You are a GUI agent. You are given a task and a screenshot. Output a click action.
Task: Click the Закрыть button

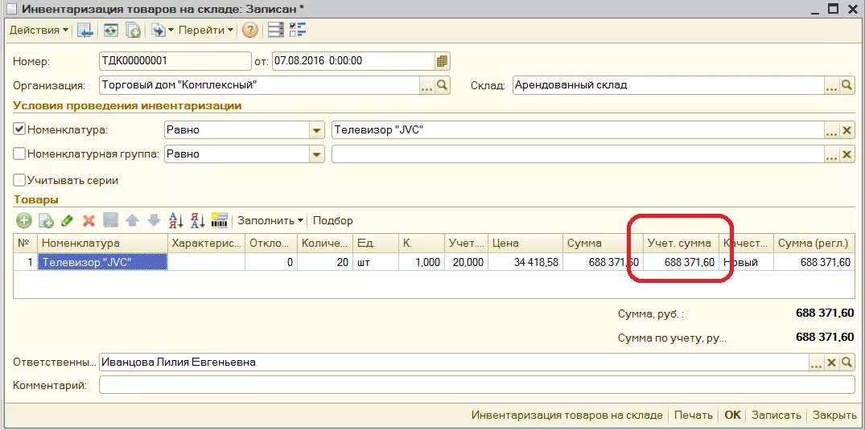[x=834, y=415]
